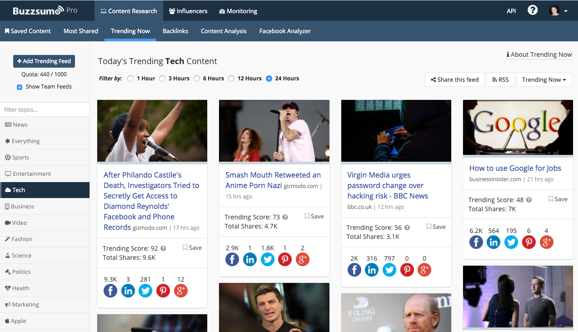Share Smash Mouth article on Pinterest

(x=285, y=259)
